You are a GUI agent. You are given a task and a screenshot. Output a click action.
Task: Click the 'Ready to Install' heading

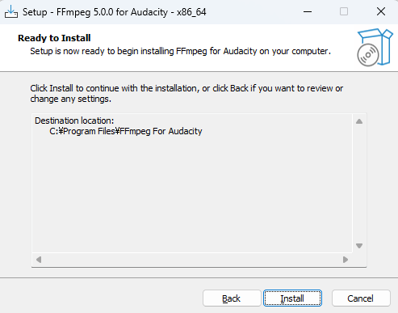54,38
